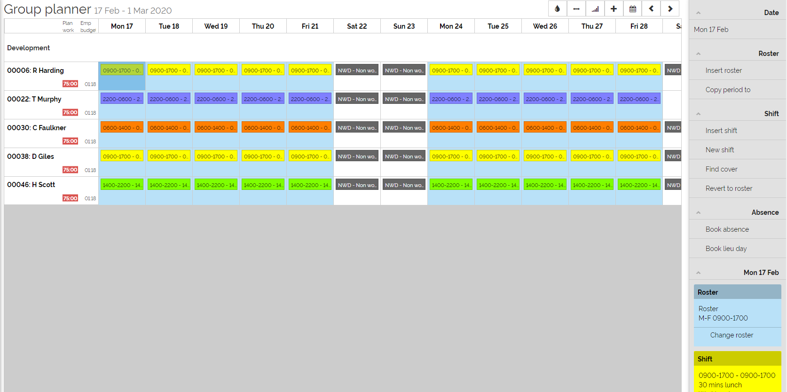Click the horizontal double-arrow width icon
Screen dimensions: 787x392
click(576, 9)
